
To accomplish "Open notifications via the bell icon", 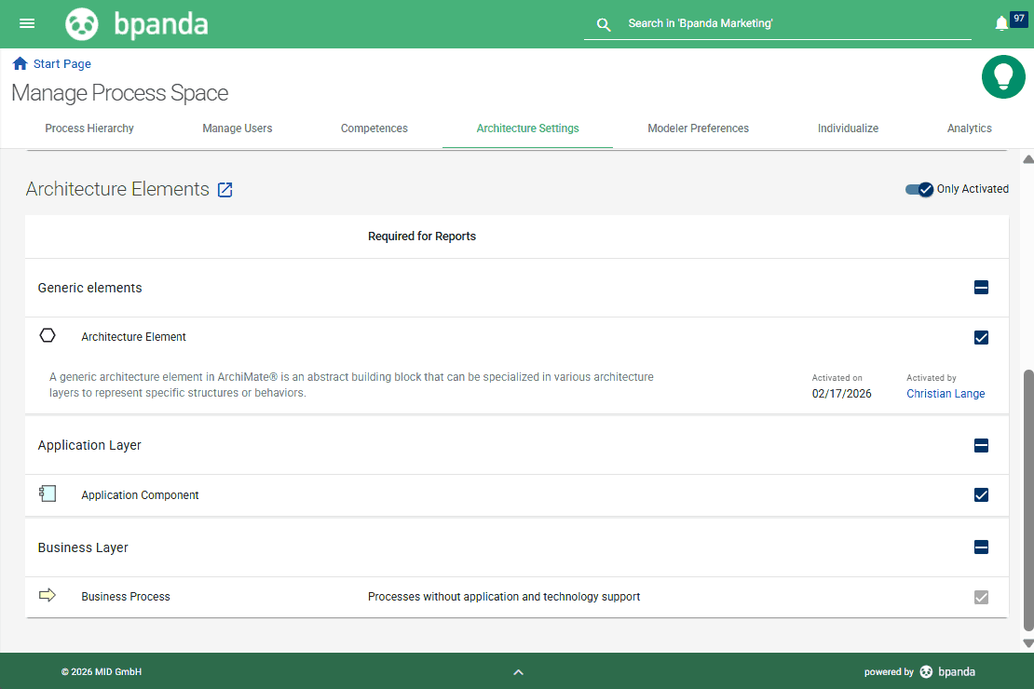I will 1000,21.
